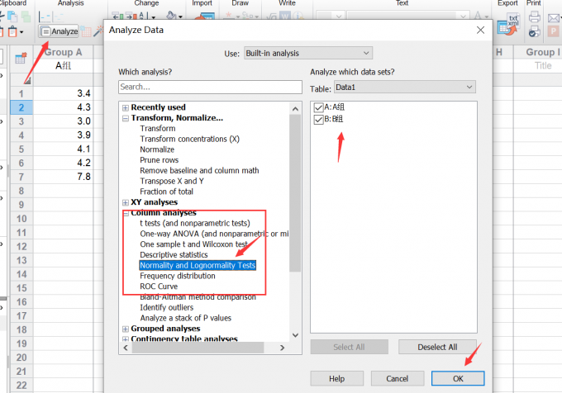Click the analysis list scroll down arrow
Screen dimensions: 562x393
[295, 335]
